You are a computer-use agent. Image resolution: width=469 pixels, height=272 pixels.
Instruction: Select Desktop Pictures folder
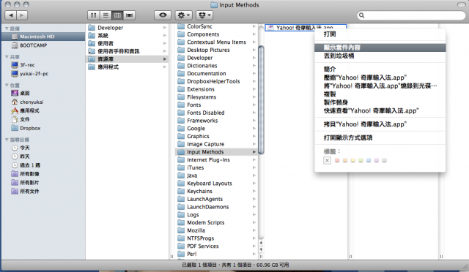(x=216, y=50)
